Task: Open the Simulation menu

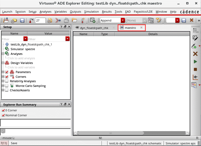Action: [x=91, y=12]
